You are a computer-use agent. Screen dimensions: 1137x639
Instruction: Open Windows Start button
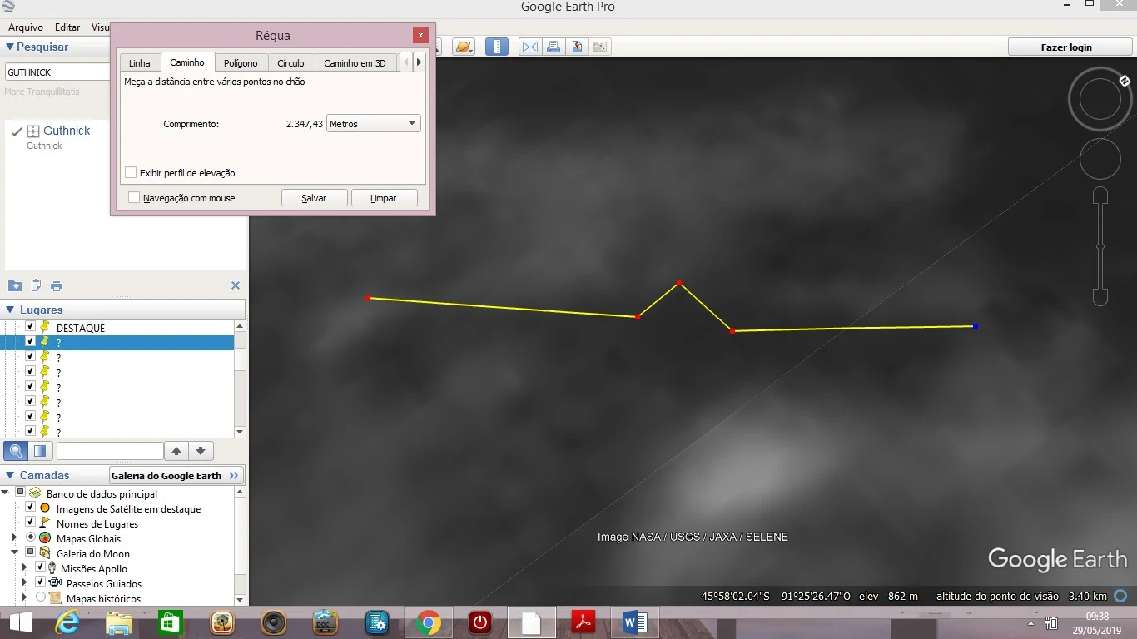pos(21,622)
